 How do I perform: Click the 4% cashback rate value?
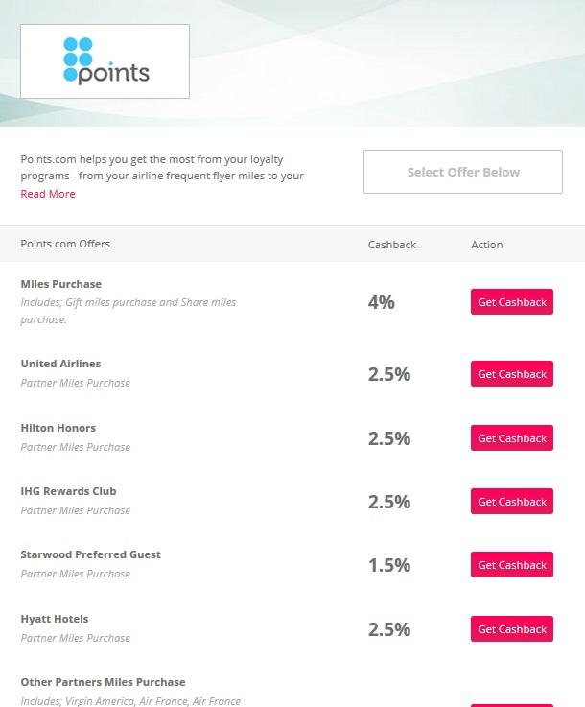(382, 302)
